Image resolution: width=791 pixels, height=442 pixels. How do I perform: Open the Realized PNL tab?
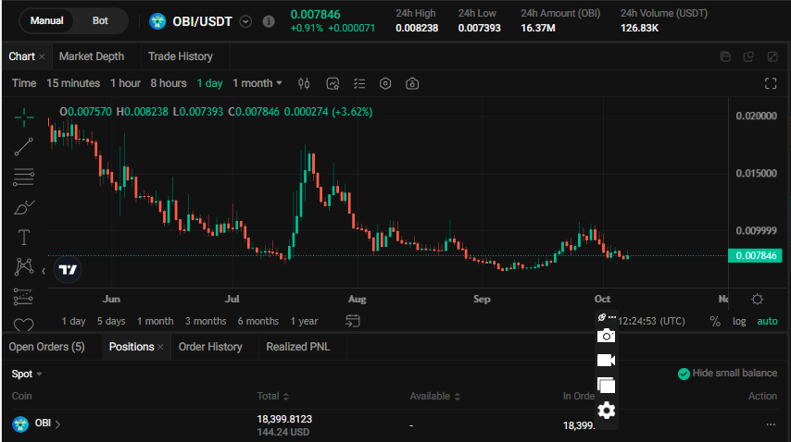[298, 347]
